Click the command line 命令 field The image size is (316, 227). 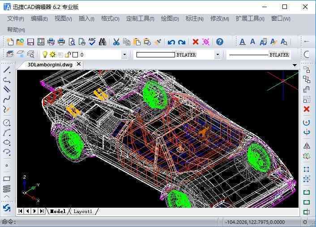[x=109, y=222]
